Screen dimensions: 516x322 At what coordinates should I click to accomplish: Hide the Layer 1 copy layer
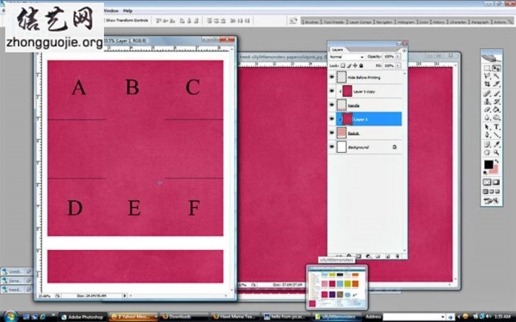click(x=332, y=91)
